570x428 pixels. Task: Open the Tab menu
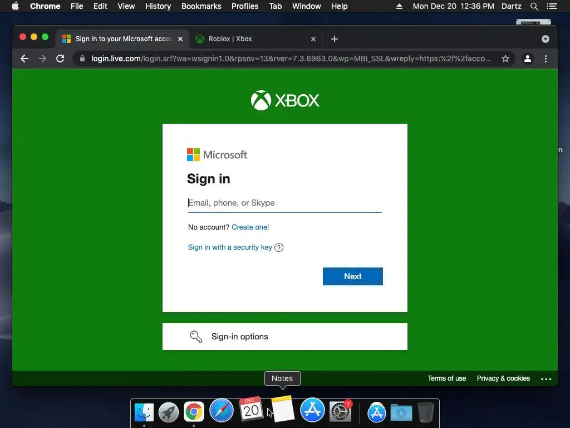click(275, 6)
